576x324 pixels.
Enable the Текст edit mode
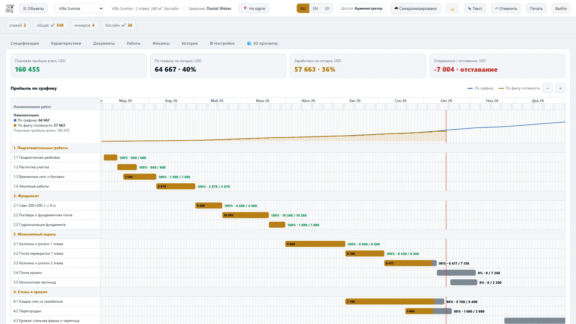475,8
